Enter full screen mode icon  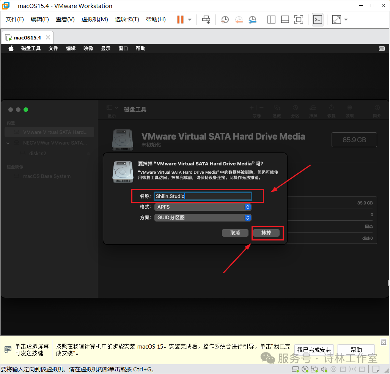[x=299, y=19]
